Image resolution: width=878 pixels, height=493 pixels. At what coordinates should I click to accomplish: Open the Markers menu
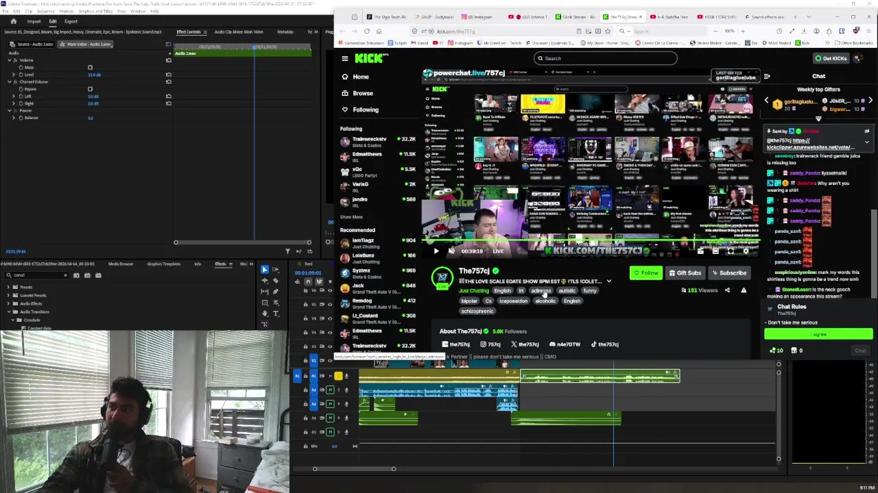[x=66, y=12]
